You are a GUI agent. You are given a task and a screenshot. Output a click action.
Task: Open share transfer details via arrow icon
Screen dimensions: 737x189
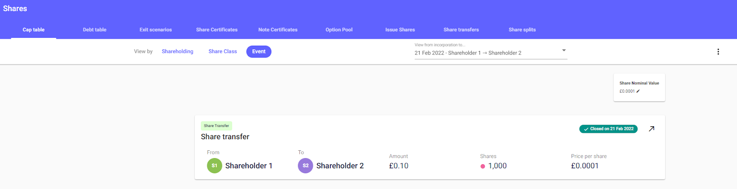651,129
